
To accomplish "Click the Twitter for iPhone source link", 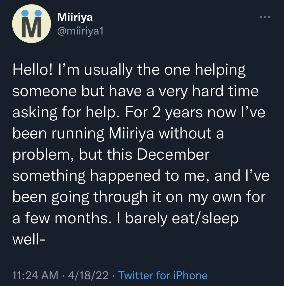I will tap(163, 275).
